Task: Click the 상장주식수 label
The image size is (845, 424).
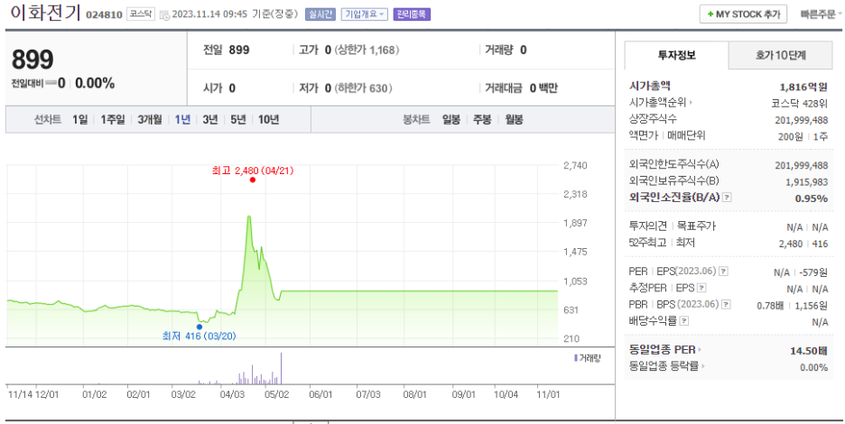Action: pyautogui.click(x=653, y=118)
